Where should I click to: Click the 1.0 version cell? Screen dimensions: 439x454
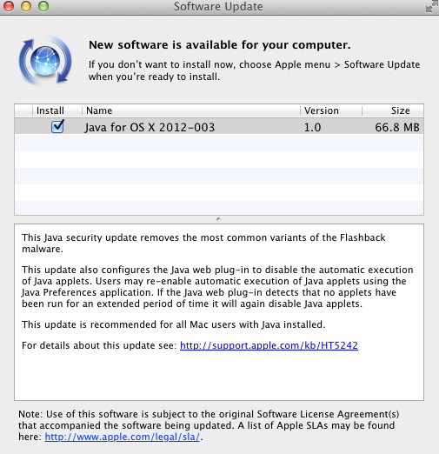(x=312, y=127)
